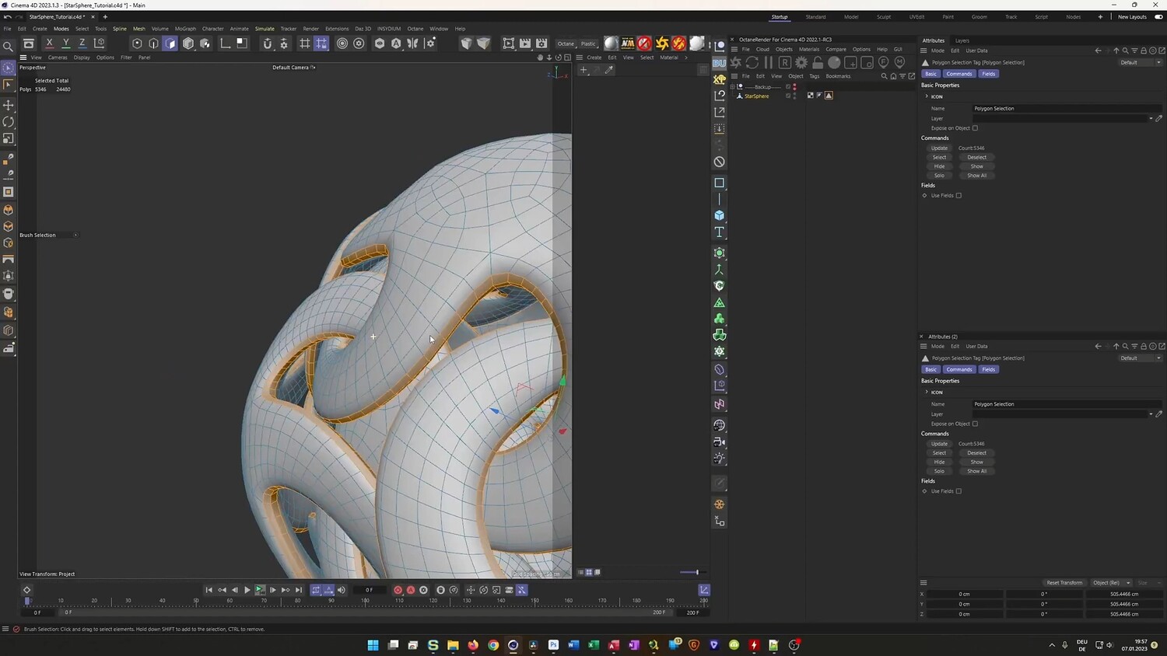Click the Render to Picture Viewer icon
Image resolution: width=1167 pixels, height=656 pixels.
click(x=525, y=44)
